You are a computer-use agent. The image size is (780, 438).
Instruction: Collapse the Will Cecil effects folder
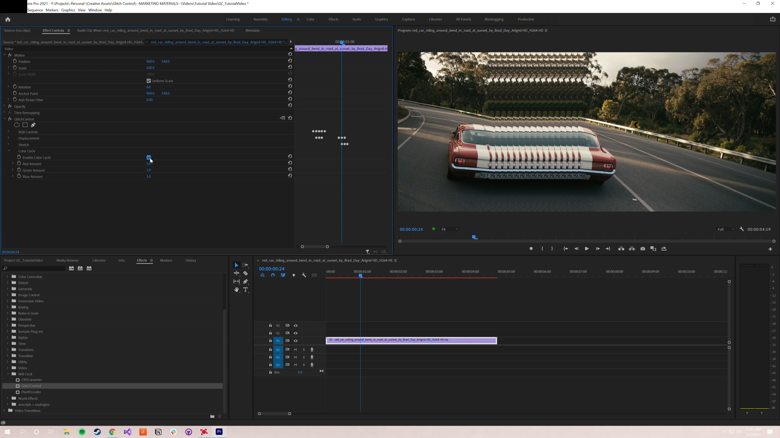[7, 374]
